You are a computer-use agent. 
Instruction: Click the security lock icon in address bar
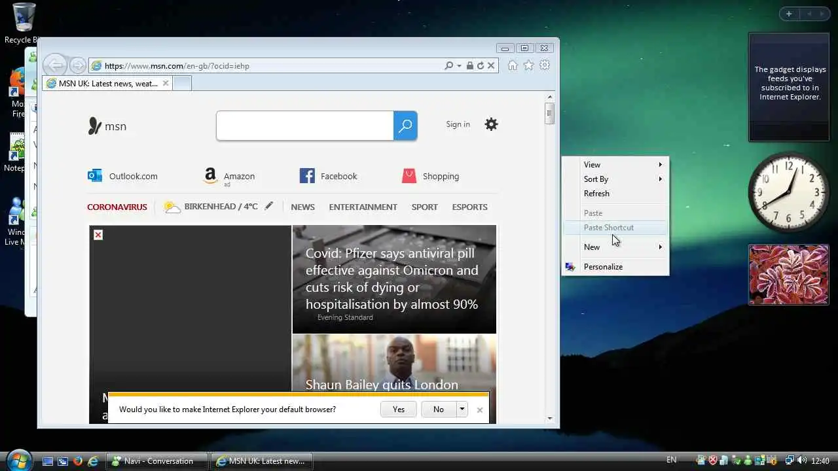(469, 65)
